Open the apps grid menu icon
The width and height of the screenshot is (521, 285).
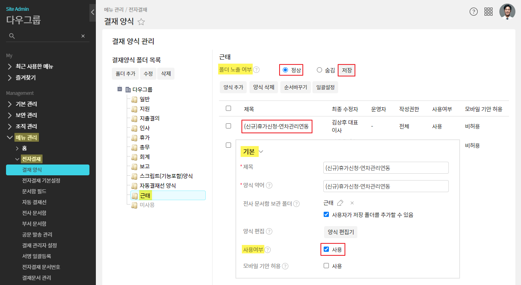coord(489,12)
